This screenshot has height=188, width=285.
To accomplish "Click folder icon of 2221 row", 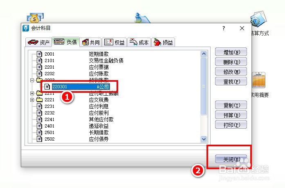I will point(39,100).
